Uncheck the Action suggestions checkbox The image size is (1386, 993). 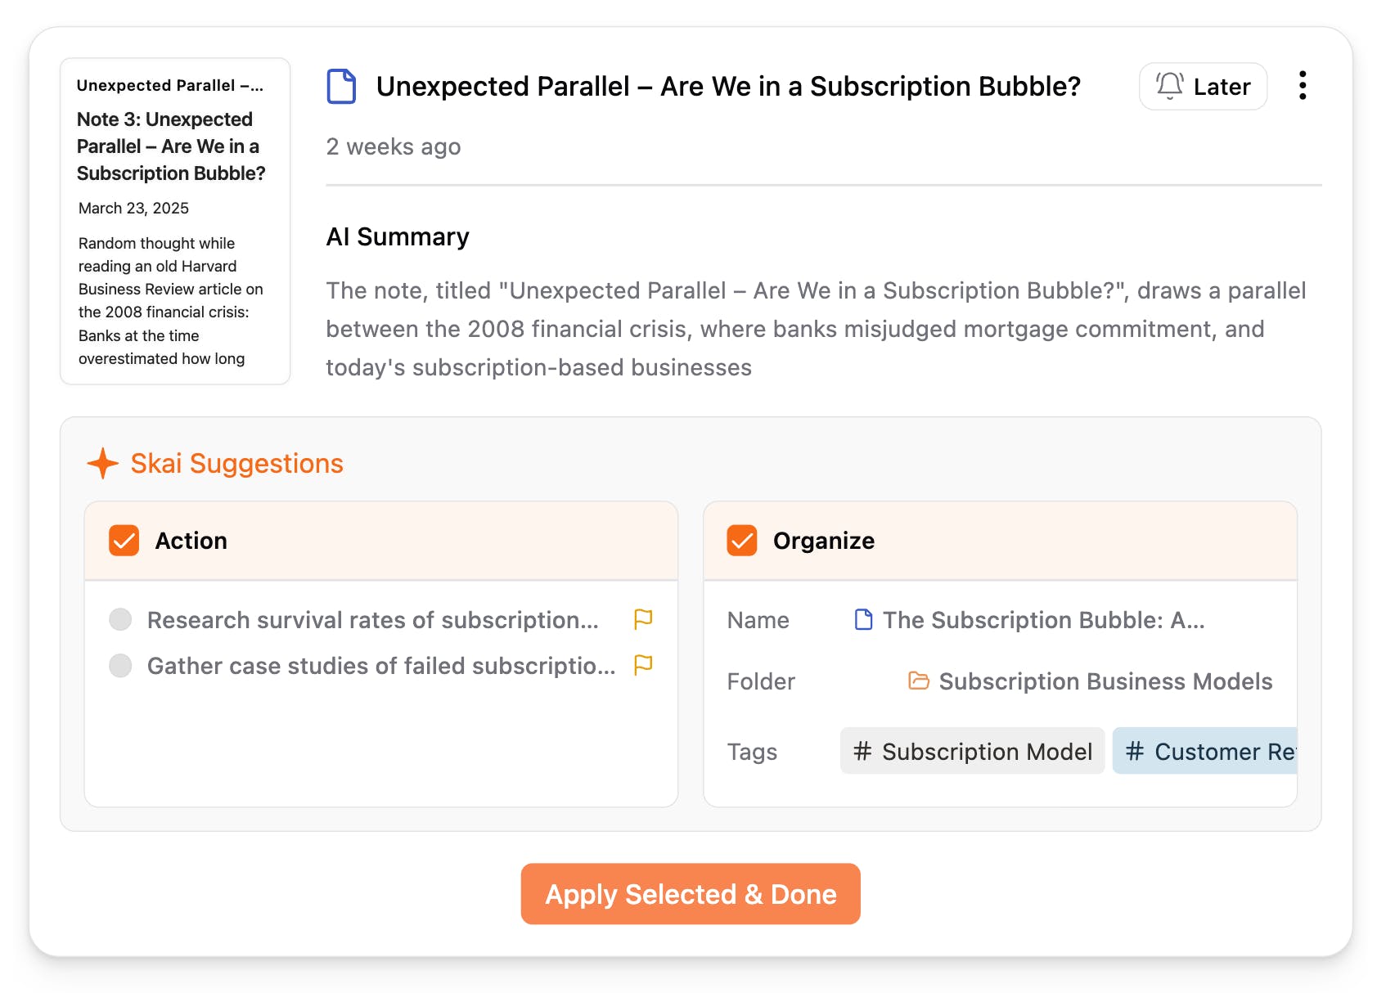[124, 541]
